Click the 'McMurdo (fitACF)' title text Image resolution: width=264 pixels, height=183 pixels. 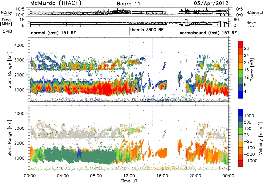click(55, 3)
